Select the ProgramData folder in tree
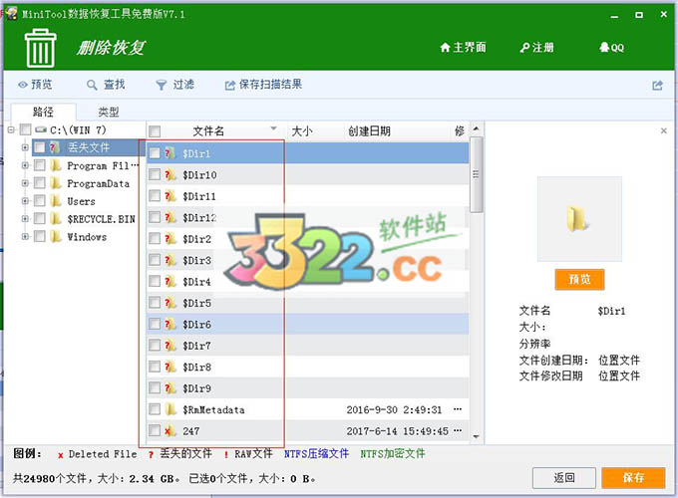Image resolution: width=678 pixels, height=498 pixels. click(x=98, y=183)
